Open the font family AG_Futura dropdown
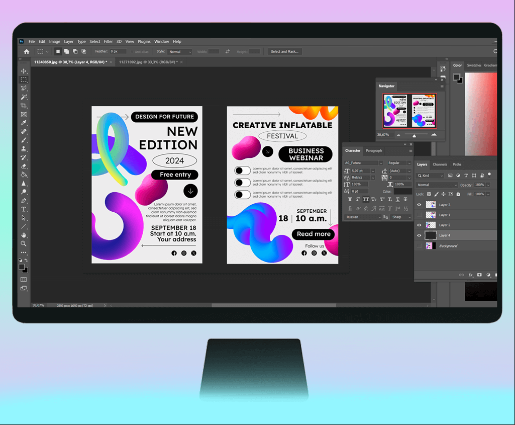Screen dimensions: 515x425 (x=381, y=163)
